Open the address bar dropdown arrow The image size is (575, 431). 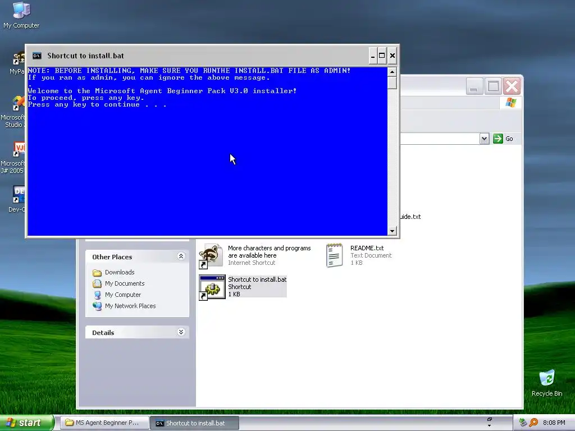(484, 139)
